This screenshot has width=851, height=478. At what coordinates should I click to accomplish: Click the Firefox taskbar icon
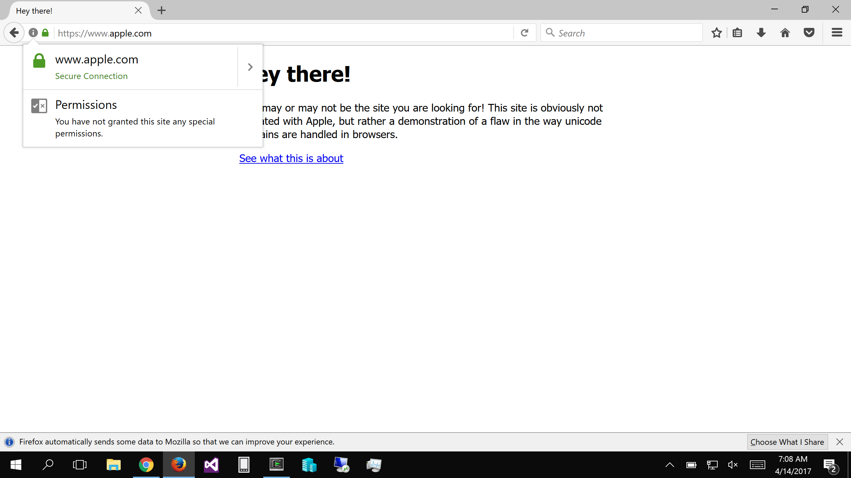pyautogui.click(x=179, y=465)
